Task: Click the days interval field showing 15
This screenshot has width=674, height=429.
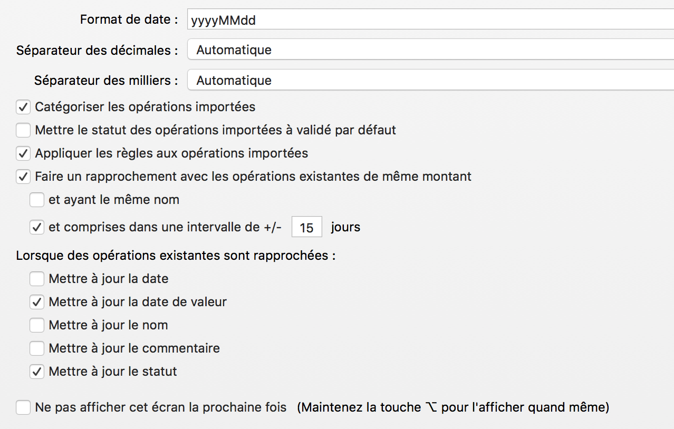Action: click(306, 227)
